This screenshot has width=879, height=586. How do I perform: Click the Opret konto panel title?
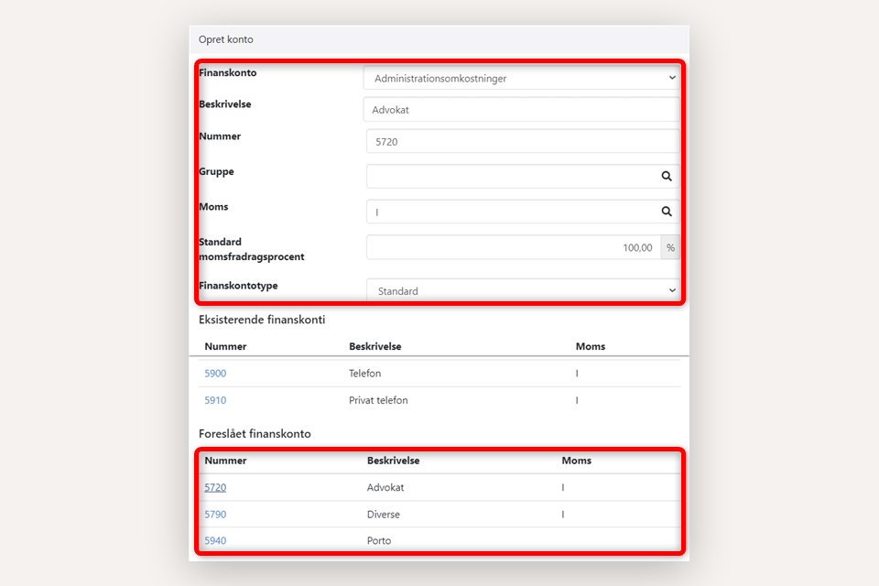(226, 39)
